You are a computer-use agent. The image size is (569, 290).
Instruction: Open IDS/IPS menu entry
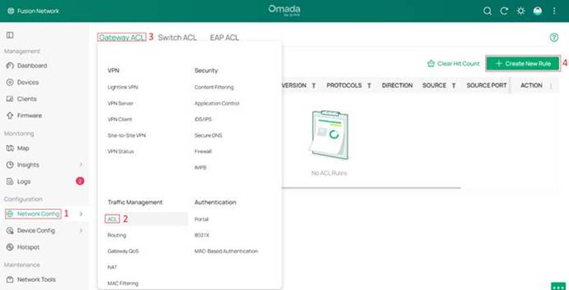(x=203, y=119)
